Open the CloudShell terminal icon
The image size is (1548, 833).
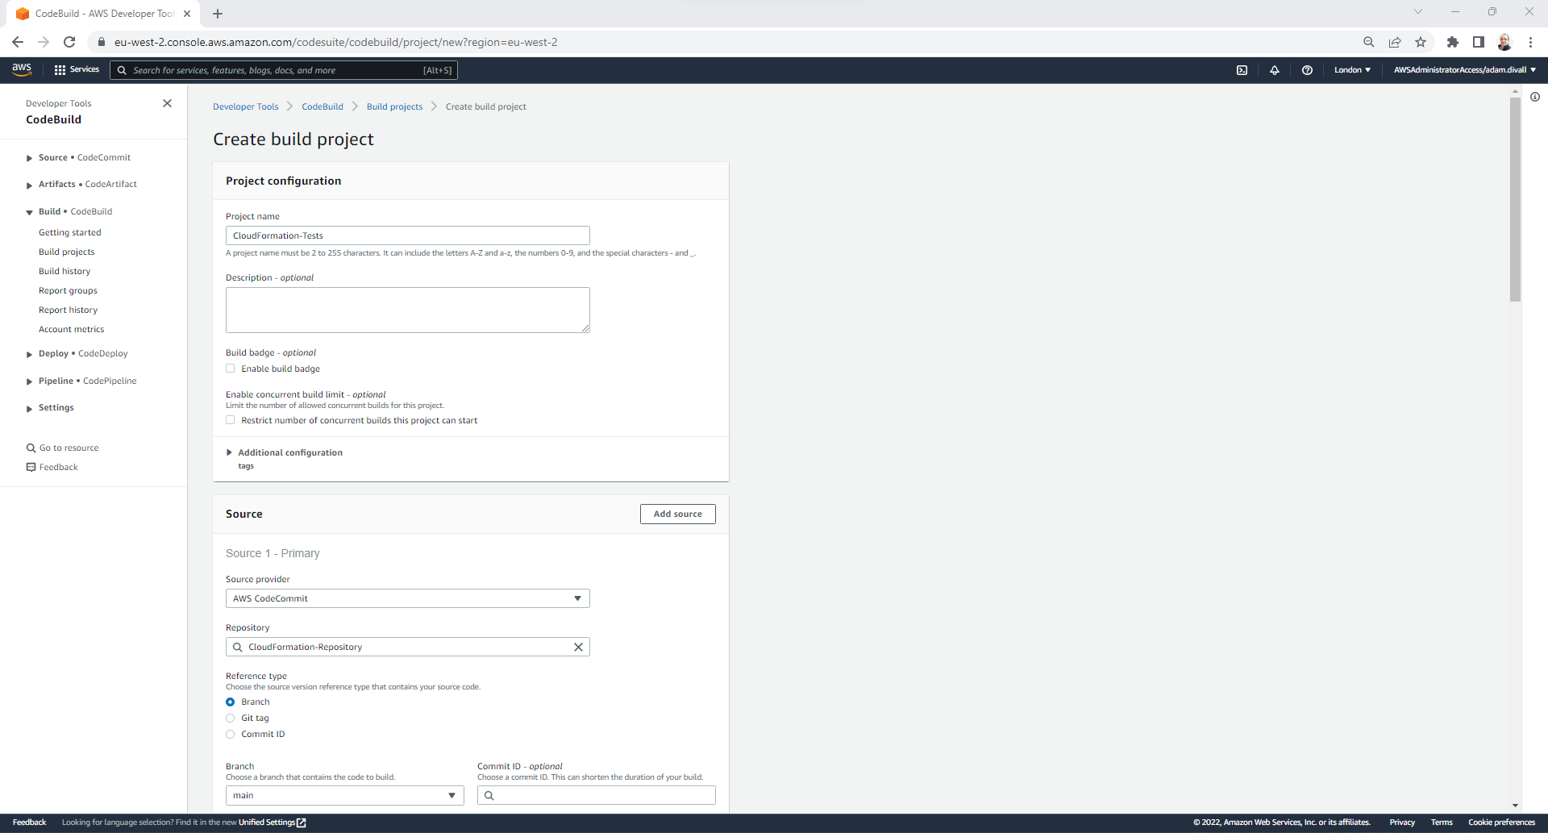1242,70
